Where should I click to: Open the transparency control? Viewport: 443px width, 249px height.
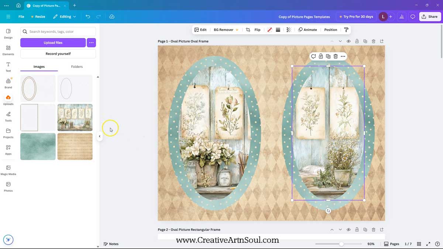point(289,30)
